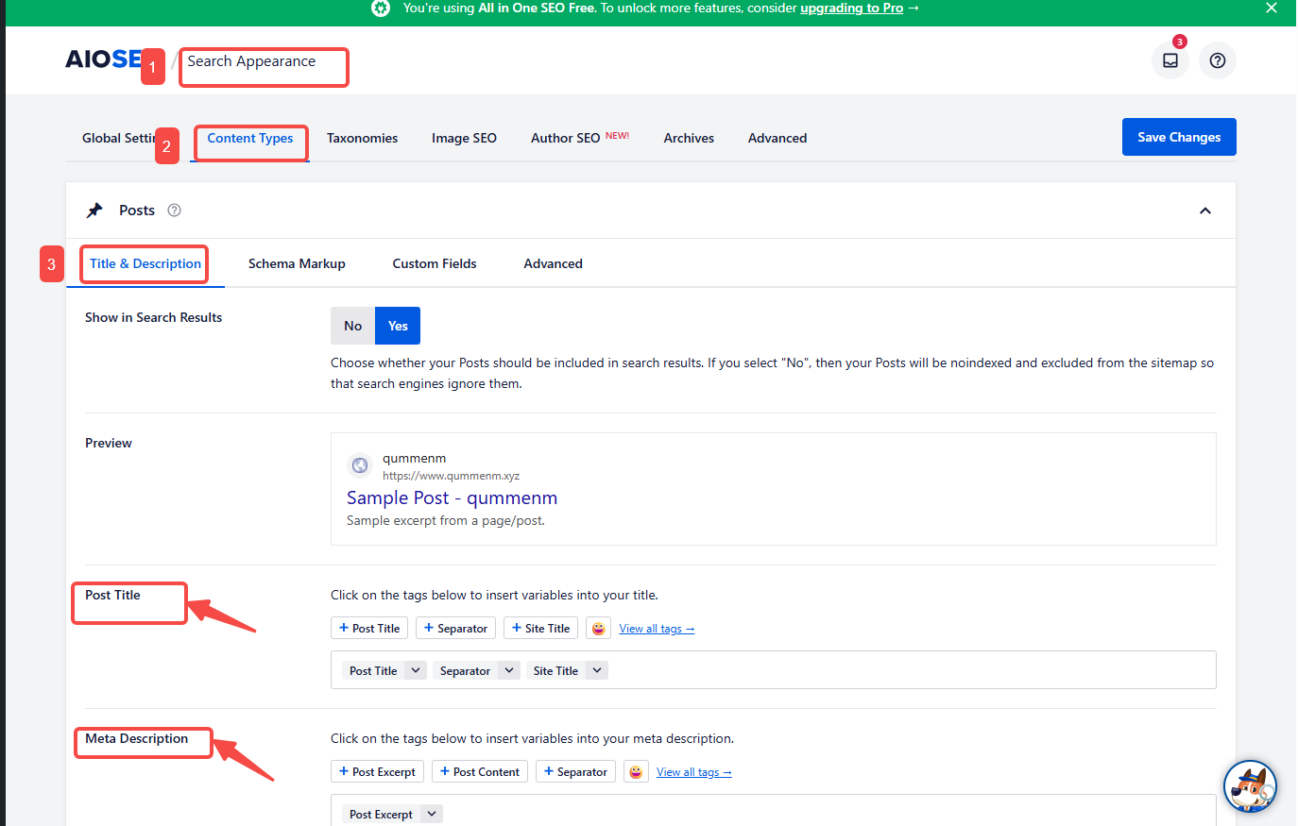This screenshot has width=1298, height=826.
Task: Switch to the Taxonomies tab
Action: click(x=362, y=138)
